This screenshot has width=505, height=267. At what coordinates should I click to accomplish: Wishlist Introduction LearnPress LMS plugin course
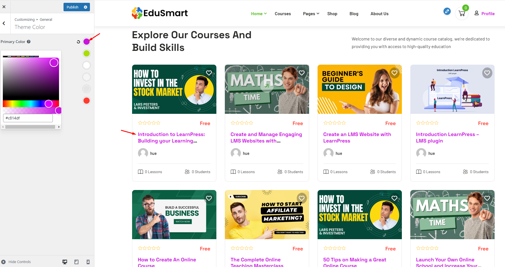click(487, 73)
